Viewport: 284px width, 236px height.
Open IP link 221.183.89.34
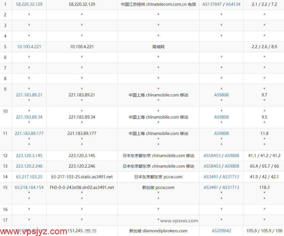pos(29,117)
